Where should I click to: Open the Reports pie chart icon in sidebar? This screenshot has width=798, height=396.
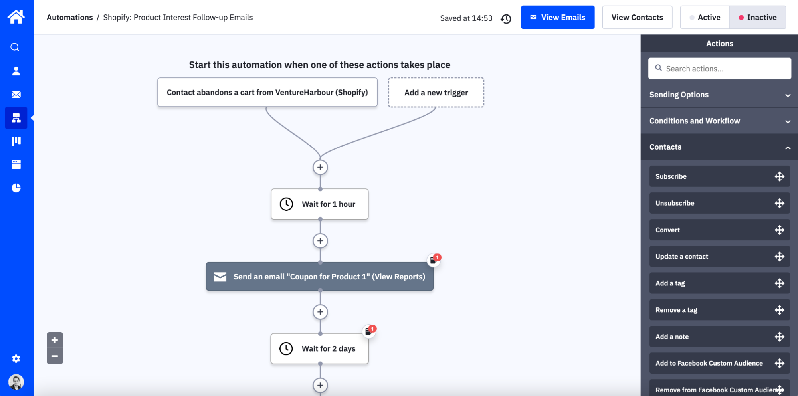pos(16,188)
